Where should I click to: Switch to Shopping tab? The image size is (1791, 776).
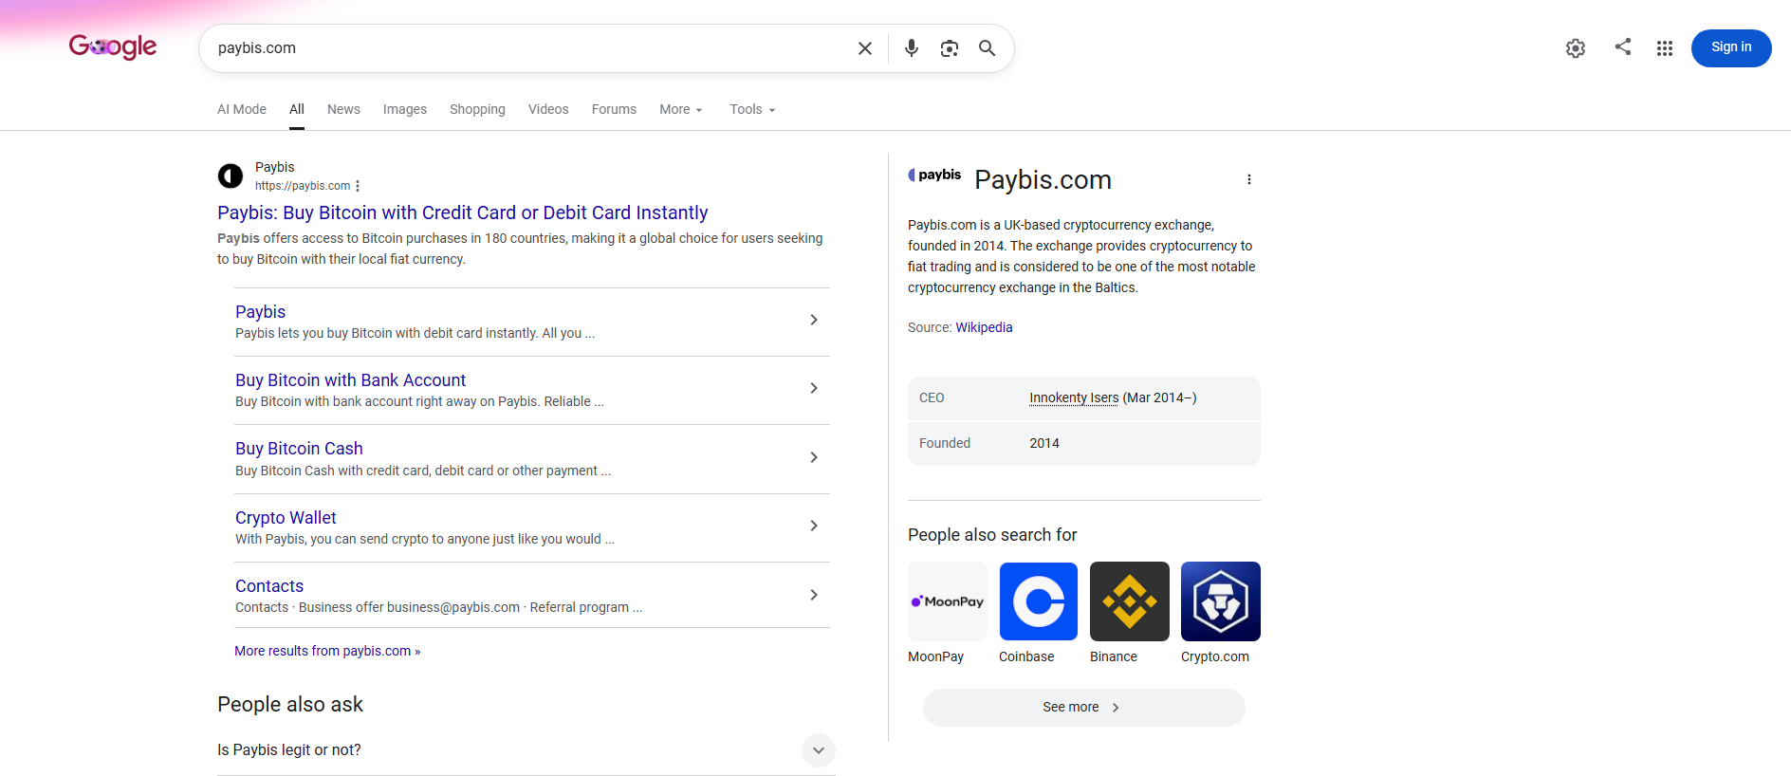point(477,109)
